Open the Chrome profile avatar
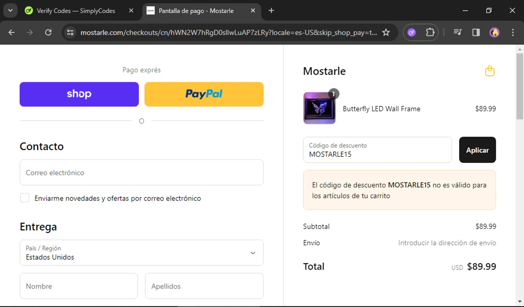The image size is (524, 307). pyautogui.click(x=494, y=32)
